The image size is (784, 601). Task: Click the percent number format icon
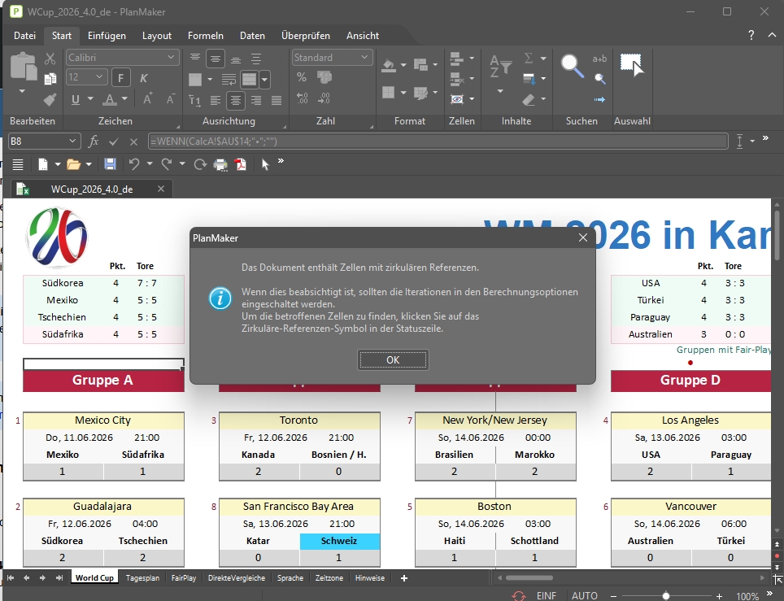302,78
